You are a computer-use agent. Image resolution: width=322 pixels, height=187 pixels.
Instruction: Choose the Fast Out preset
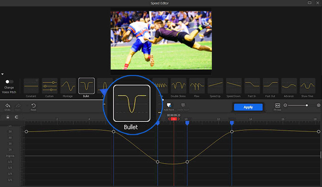270,86
